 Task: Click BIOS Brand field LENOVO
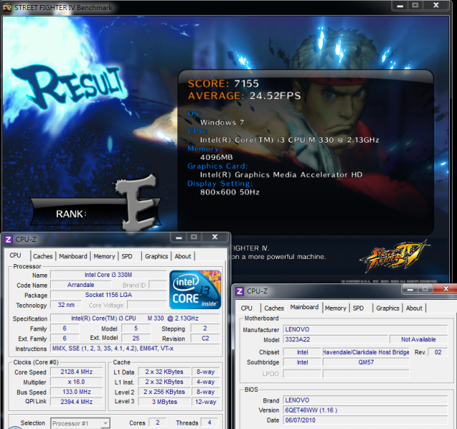[x=365, y=400]
